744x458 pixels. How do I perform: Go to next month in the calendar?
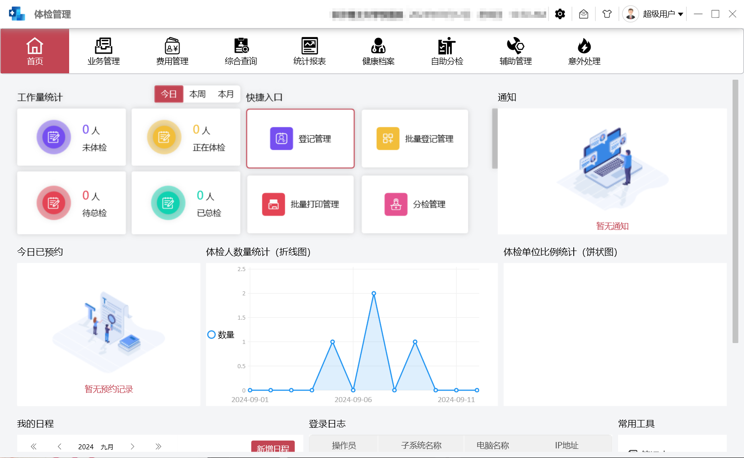point(132,446)
